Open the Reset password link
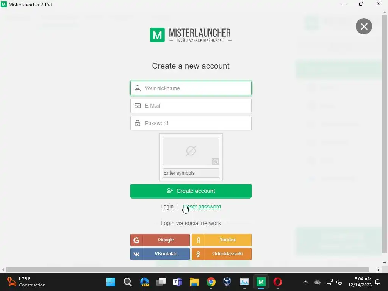Viewport: 388px width, 291px height. click(202, 207)
